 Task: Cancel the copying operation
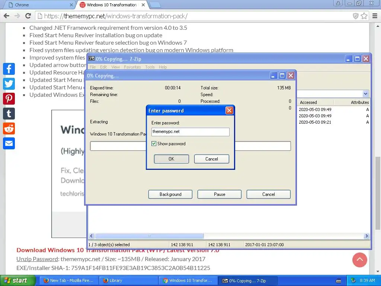[269, 194]
